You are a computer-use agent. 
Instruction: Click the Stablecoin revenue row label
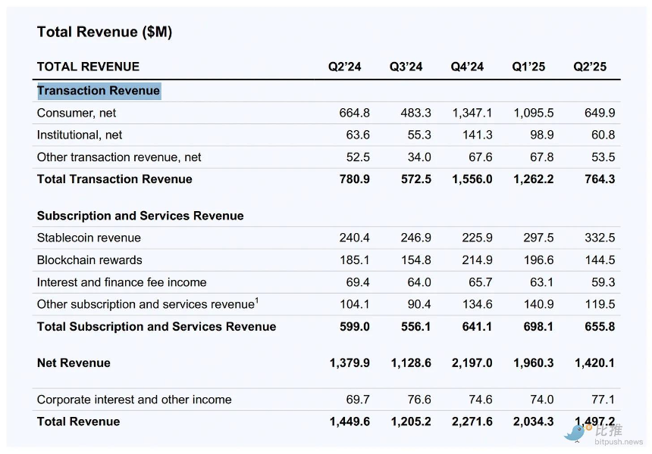pyautogui.click(x=89, y=238)
